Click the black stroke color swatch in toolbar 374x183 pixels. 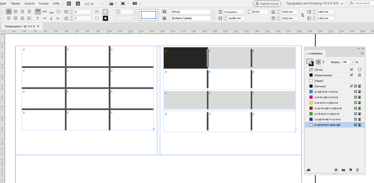click(106, 18)
